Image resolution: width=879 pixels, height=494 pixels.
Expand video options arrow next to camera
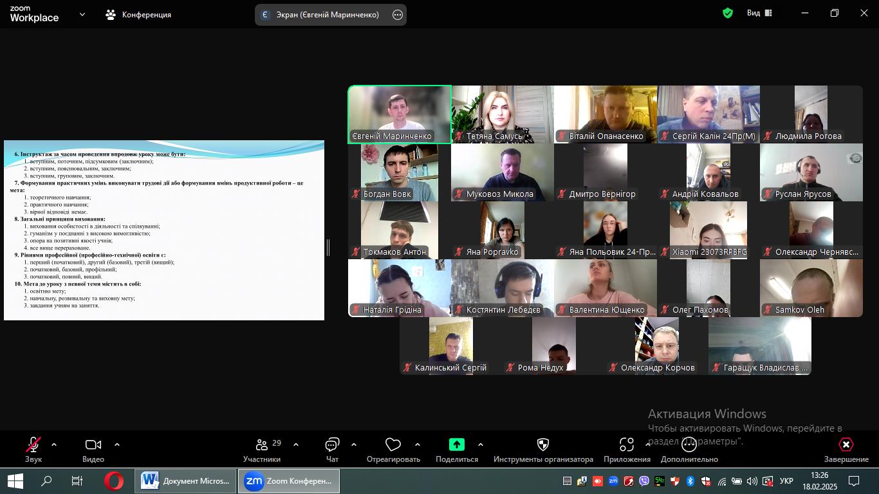pyautogui.click(x=117, y=444)
